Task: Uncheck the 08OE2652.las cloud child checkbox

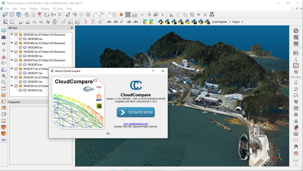Action: tap(20, 90)
